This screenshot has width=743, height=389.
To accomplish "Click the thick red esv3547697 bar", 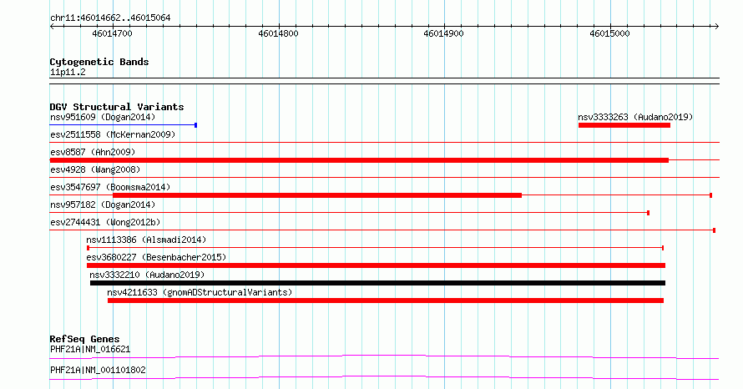I will coord(317,195).
